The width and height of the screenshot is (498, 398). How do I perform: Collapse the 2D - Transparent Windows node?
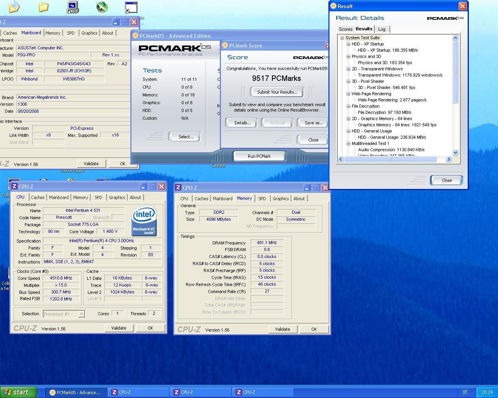348,69
